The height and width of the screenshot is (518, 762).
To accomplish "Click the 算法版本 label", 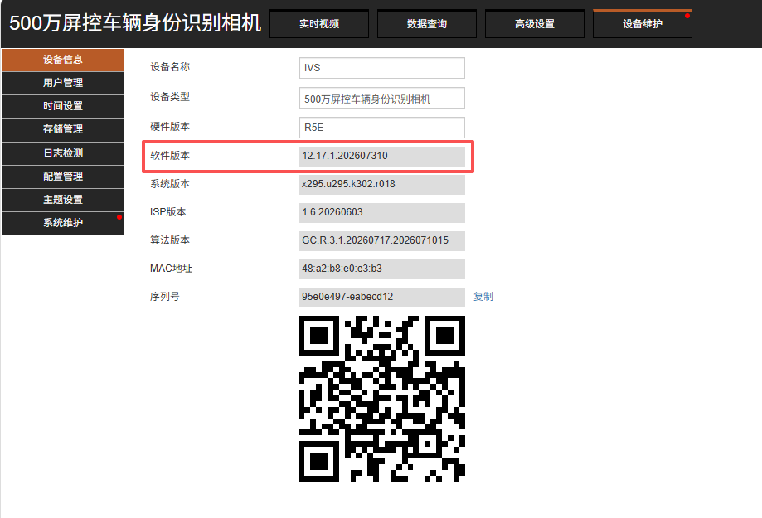I will coord(170,240).
